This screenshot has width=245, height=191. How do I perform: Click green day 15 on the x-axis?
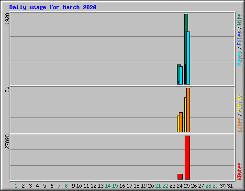[x=115, y=186]
